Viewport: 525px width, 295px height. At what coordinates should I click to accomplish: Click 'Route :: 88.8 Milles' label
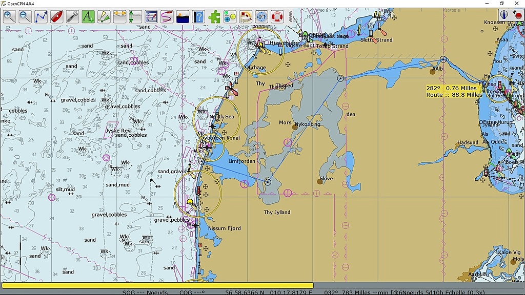pos(454,95)
